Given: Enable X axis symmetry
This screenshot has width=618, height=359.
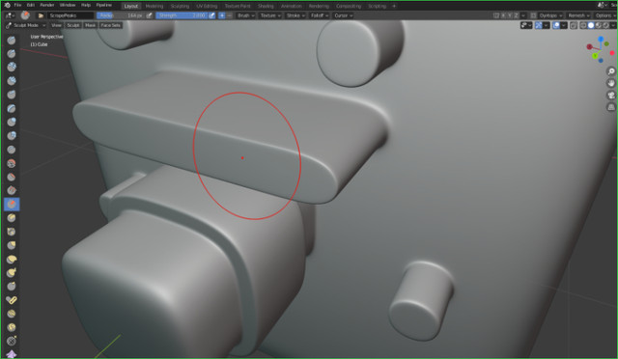Looking at the screenshot, I should click(503, 15).
